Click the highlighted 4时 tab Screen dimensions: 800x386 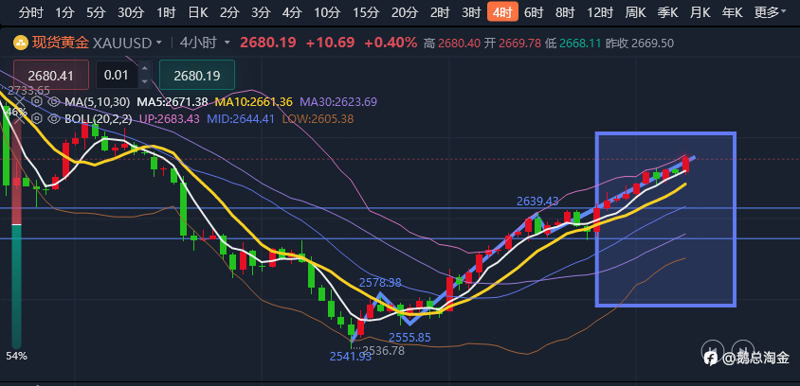click(502, 11)
